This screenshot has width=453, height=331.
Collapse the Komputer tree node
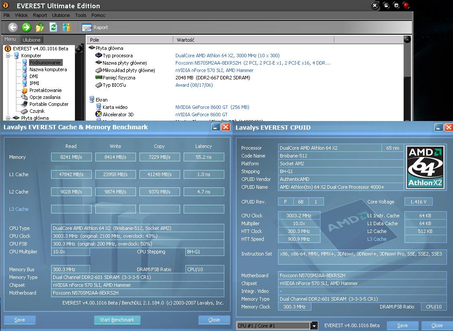(x=8, y=56)
